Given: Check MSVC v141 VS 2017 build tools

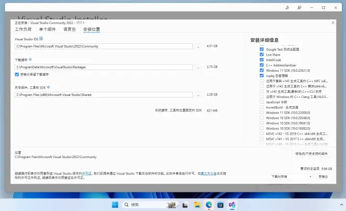Looking at the screenshot, I should [x=262, y=139].
